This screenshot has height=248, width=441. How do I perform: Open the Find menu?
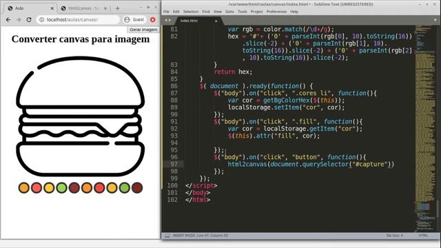[x=206, y=12]
